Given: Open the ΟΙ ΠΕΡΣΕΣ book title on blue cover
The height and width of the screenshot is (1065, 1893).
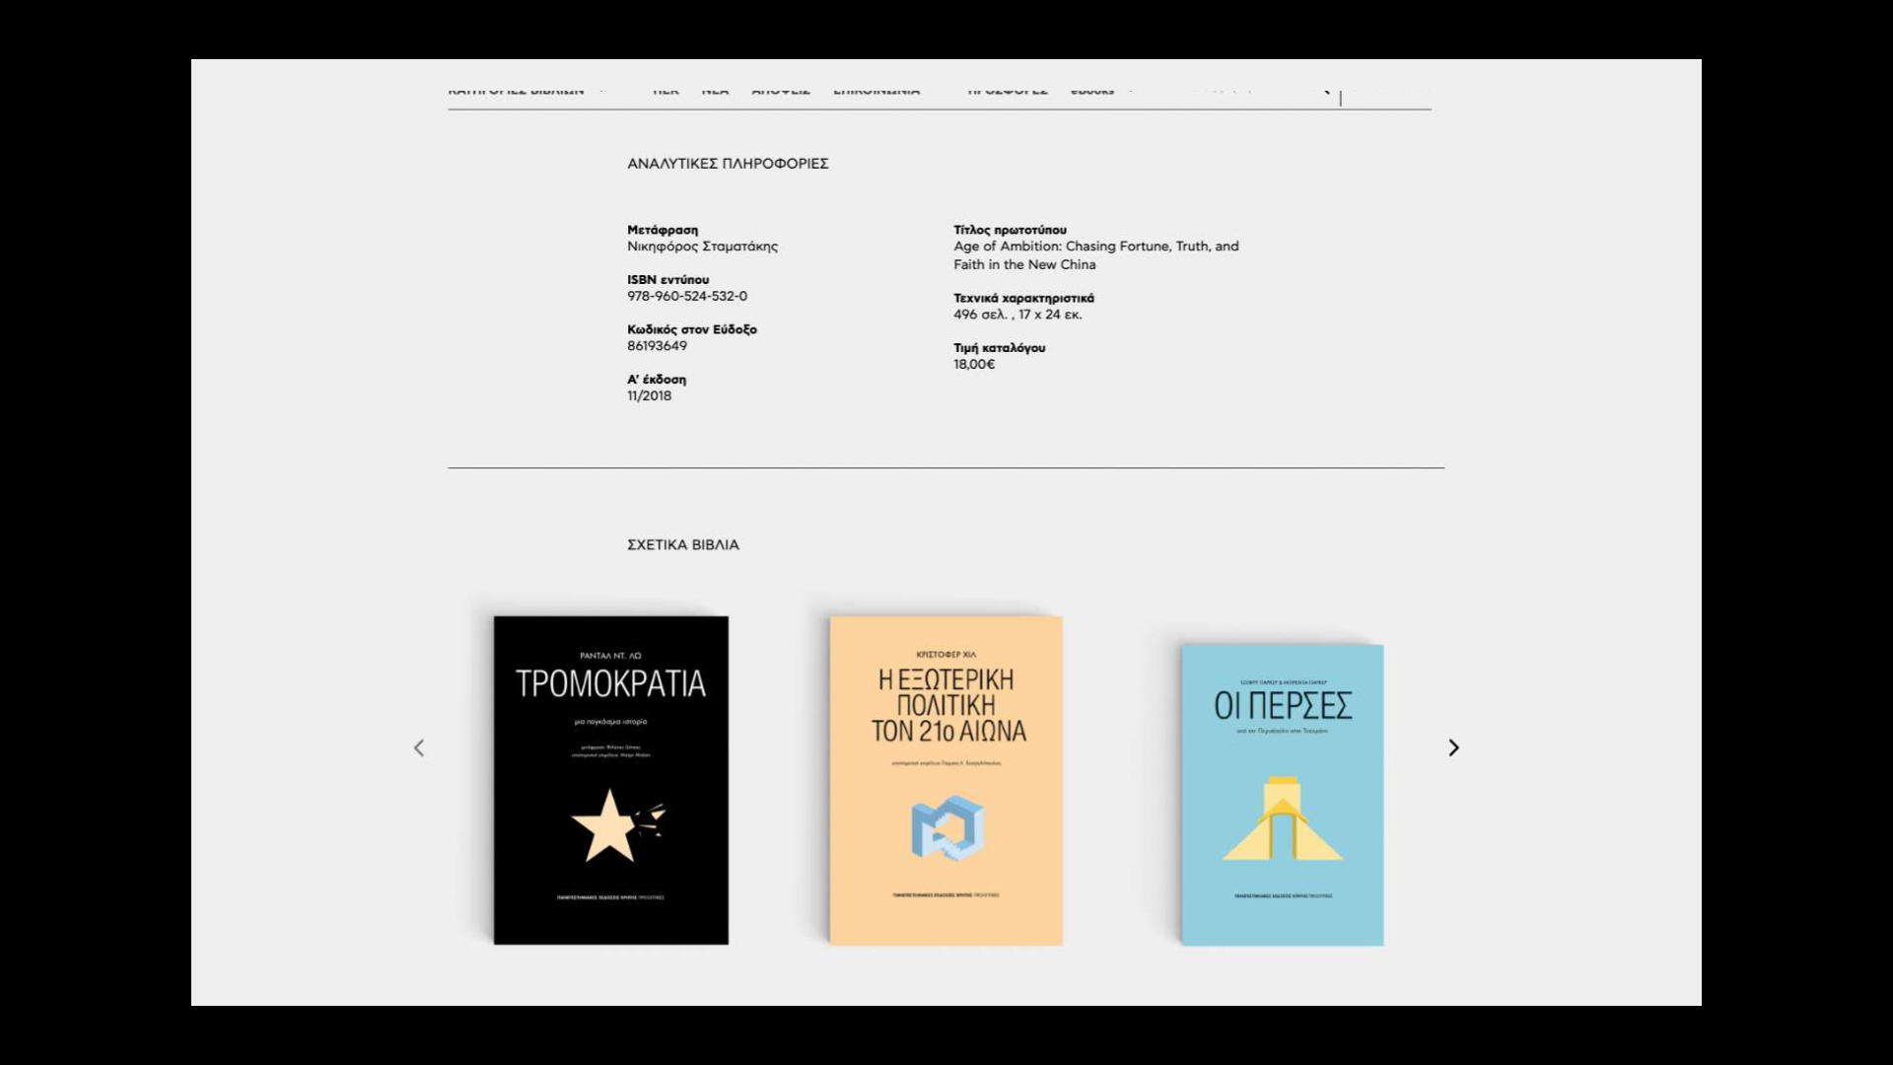Looking at the screenshot, I should [1282, 706].
